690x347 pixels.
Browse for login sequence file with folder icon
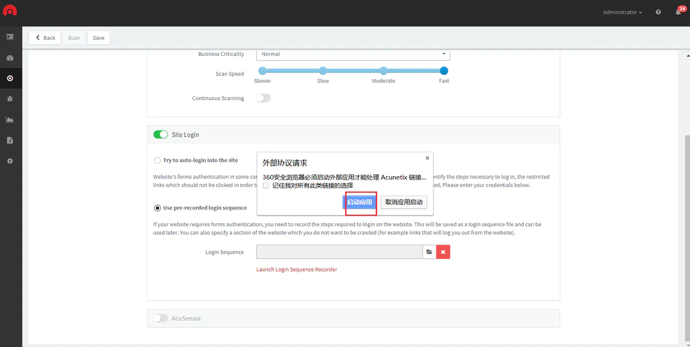pyautogui.click(x=429, y=252)
